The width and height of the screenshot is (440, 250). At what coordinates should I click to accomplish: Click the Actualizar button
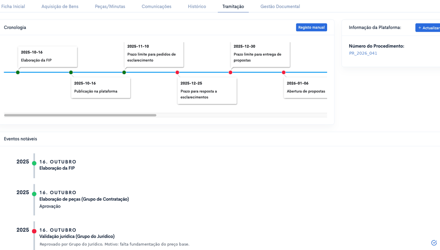coord(428,27)
